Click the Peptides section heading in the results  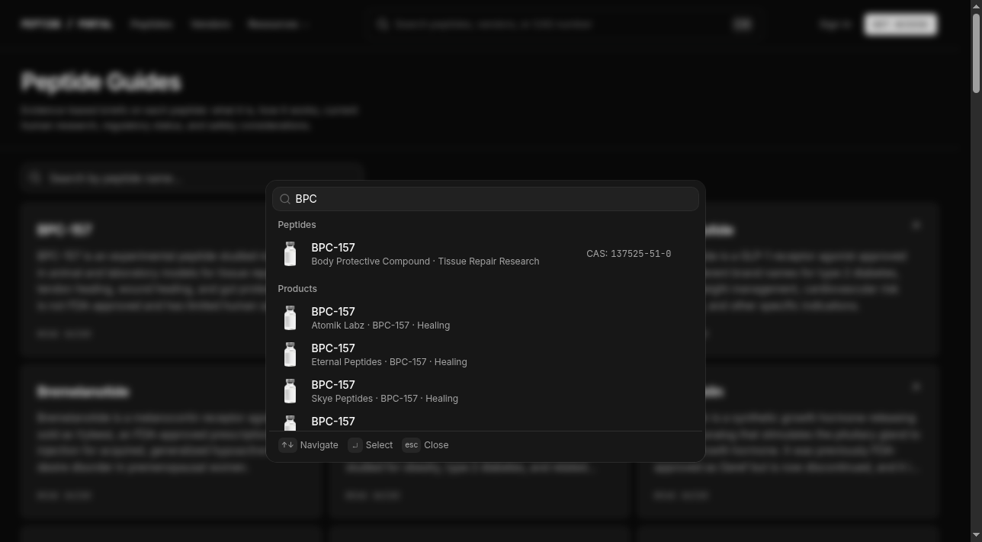[x=297, y=225]
